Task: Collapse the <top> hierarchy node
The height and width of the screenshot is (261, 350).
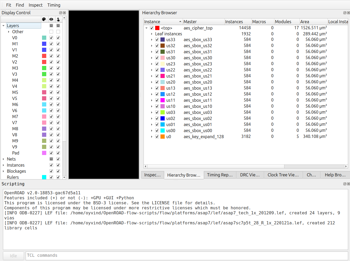Action: pos(146,28)
